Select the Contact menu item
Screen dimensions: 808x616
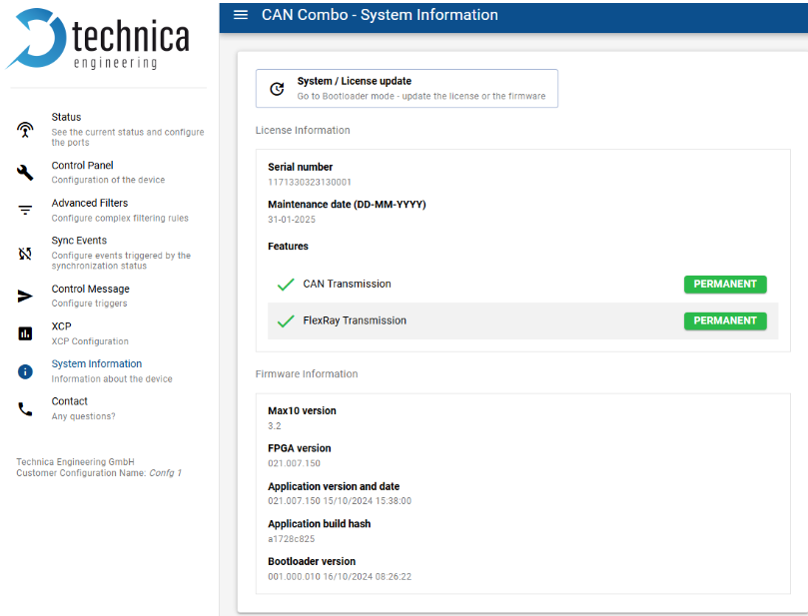[70, 401]
